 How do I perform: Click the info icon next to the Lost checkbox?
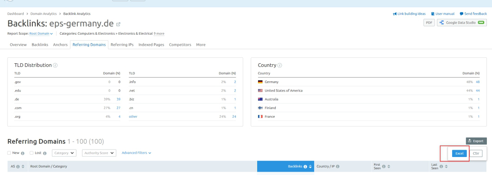point(45,153)
